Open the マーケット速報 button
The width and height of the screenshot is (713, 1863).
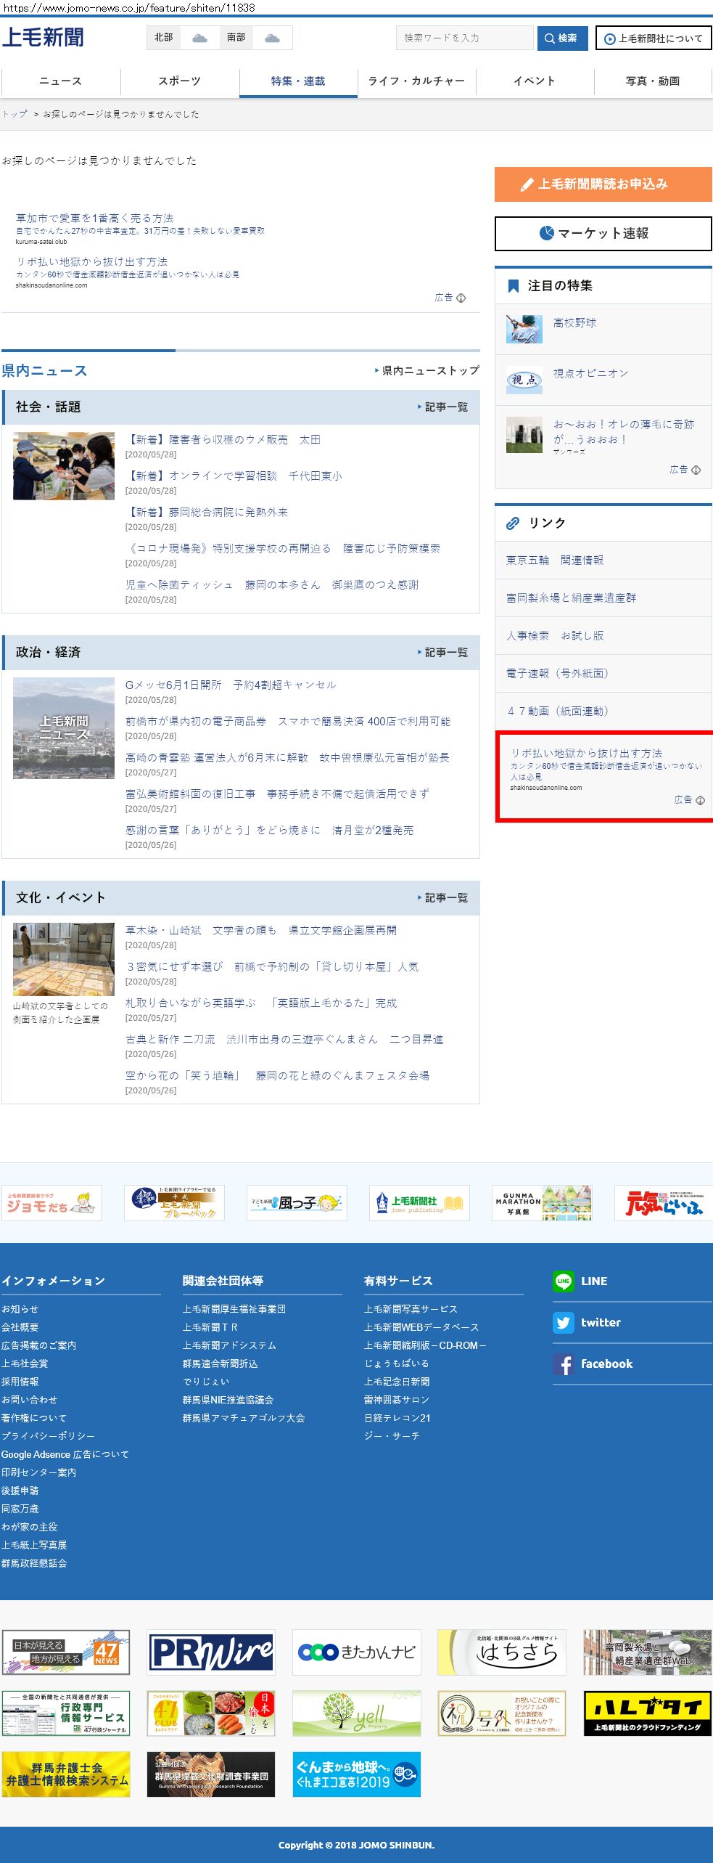pyautogui.click(x=603, y=234)
